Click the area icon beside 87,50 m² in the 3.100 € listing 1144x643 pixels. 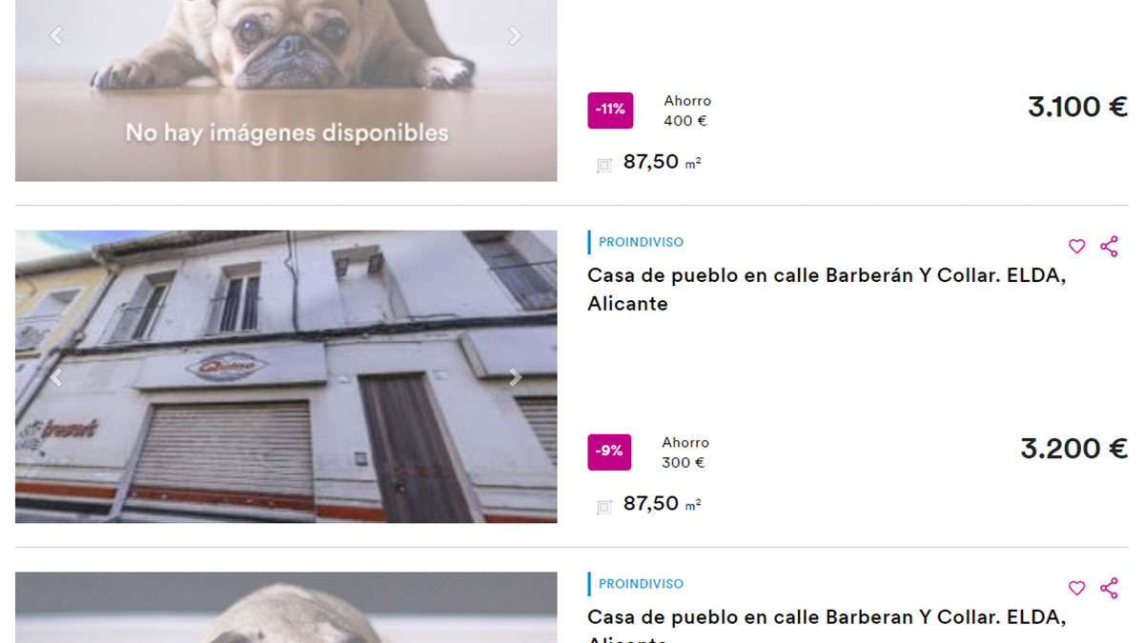tap(603, 166)
